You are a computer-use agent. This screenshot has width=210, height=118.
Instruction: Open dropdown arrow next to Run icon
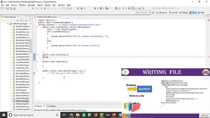(x=104, y=8)
